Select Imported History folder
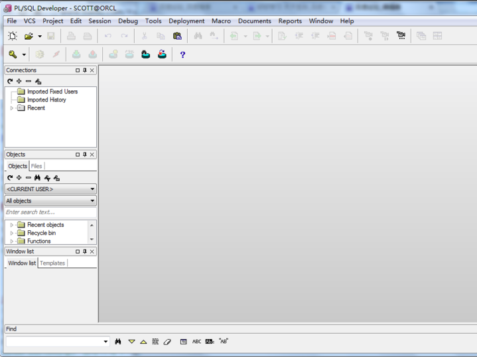 point(46,100)
